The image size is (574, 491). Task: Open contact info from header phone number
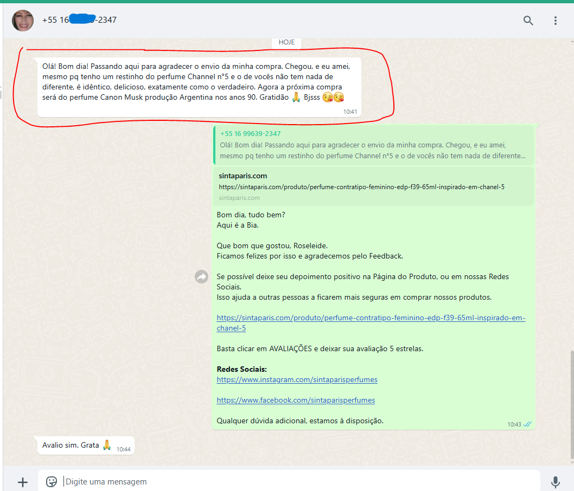[x=79, y=21]
